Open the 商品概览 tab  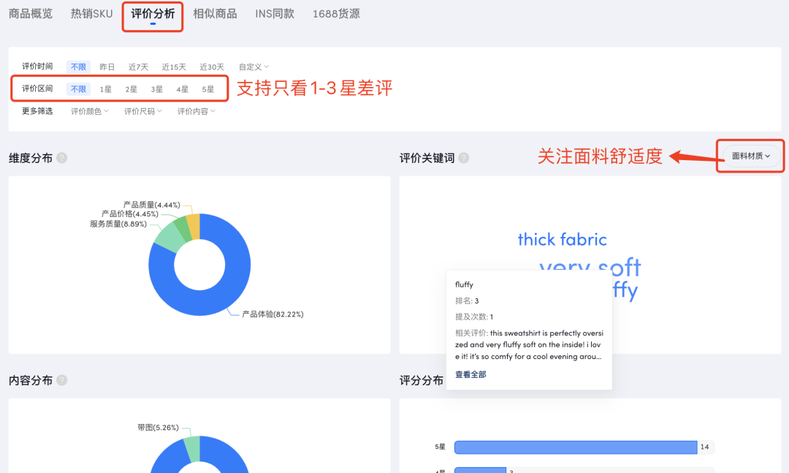pos(31,14)
